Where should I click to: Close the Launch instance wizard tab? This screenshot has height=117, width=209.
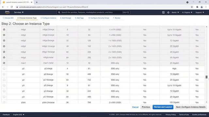(32, 2)
